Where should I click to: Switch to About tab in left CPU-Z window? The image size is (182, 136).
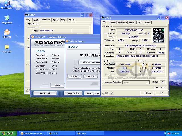71,20
